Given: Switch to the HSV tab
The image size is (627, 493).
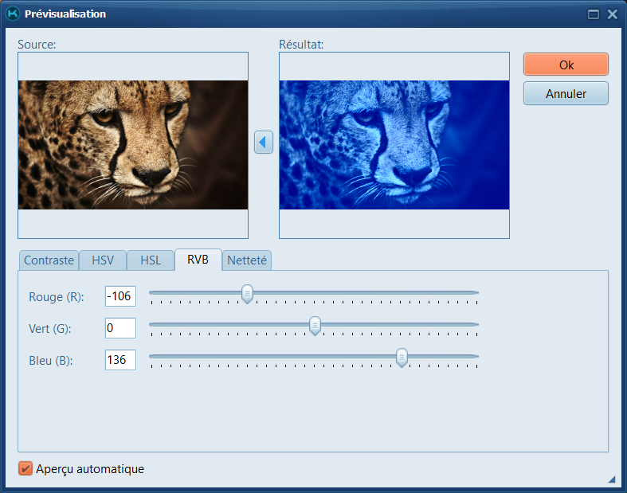Looking at the screenshot, I should click(x=103, y=260).
